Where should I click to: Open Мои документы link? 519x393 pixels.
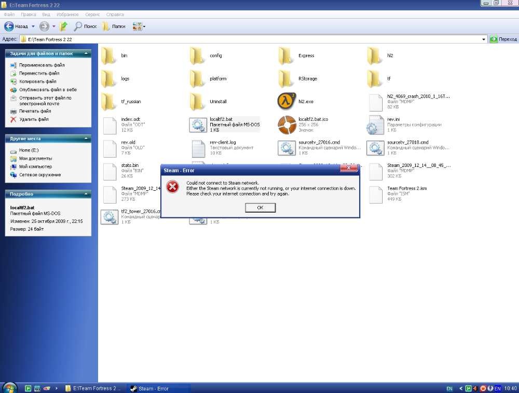click(35, 158)
